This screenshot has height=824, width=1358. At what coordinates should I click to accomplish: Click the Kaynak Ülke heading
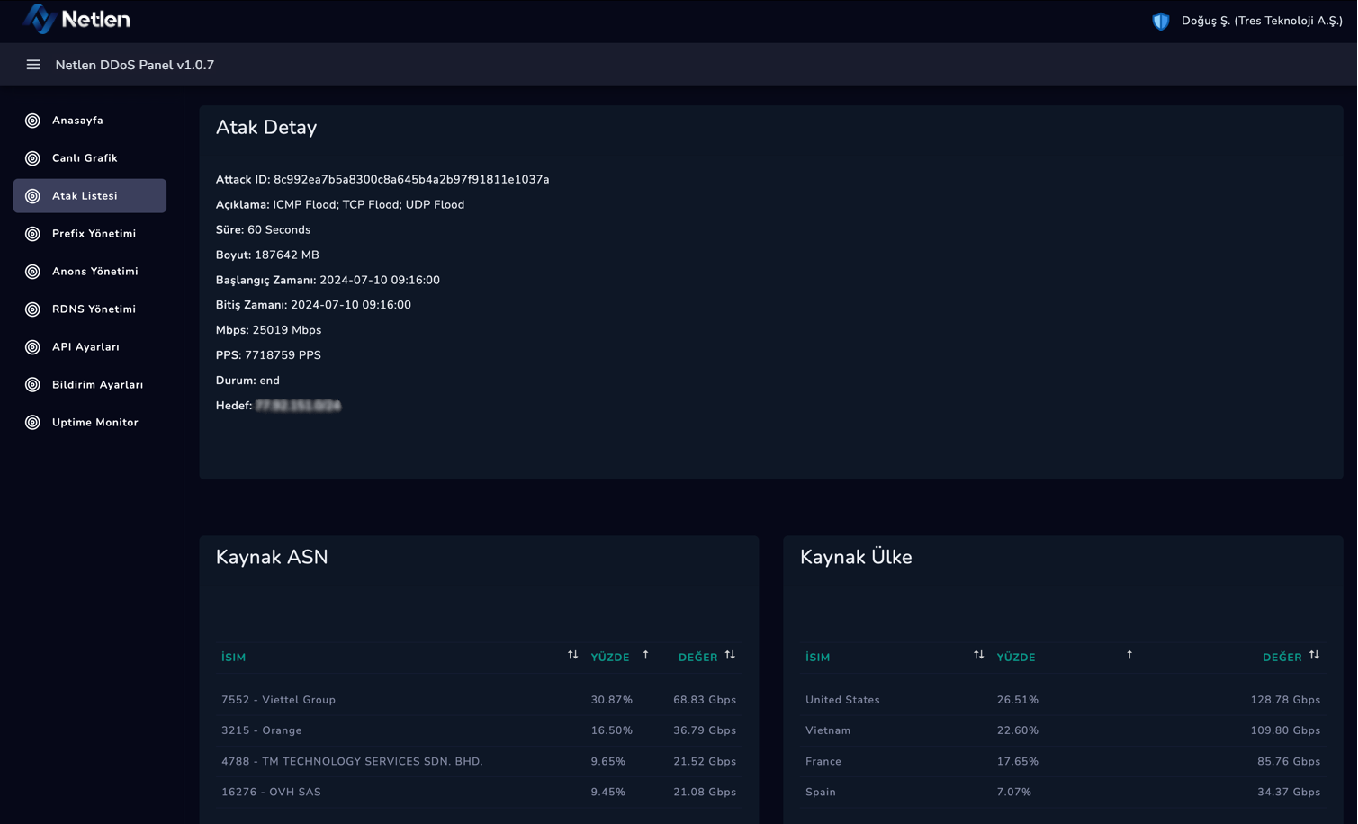(856, 558)
